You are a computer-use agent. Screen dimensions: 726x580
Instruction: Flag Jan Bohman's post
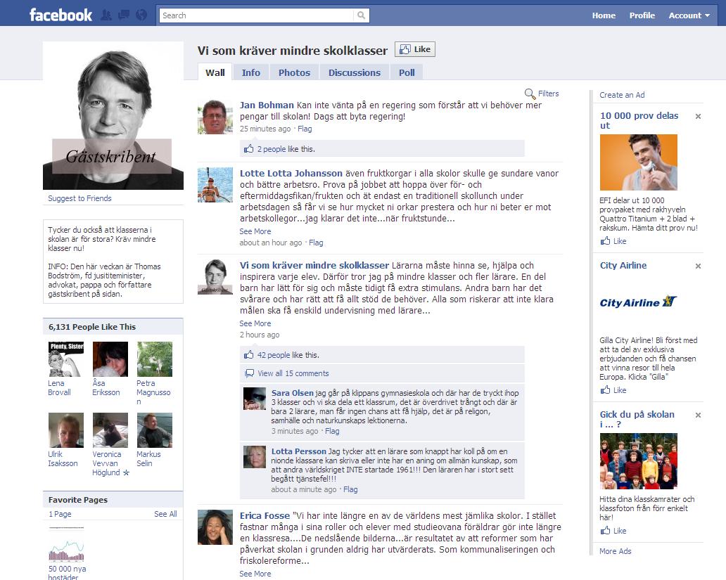305,129
